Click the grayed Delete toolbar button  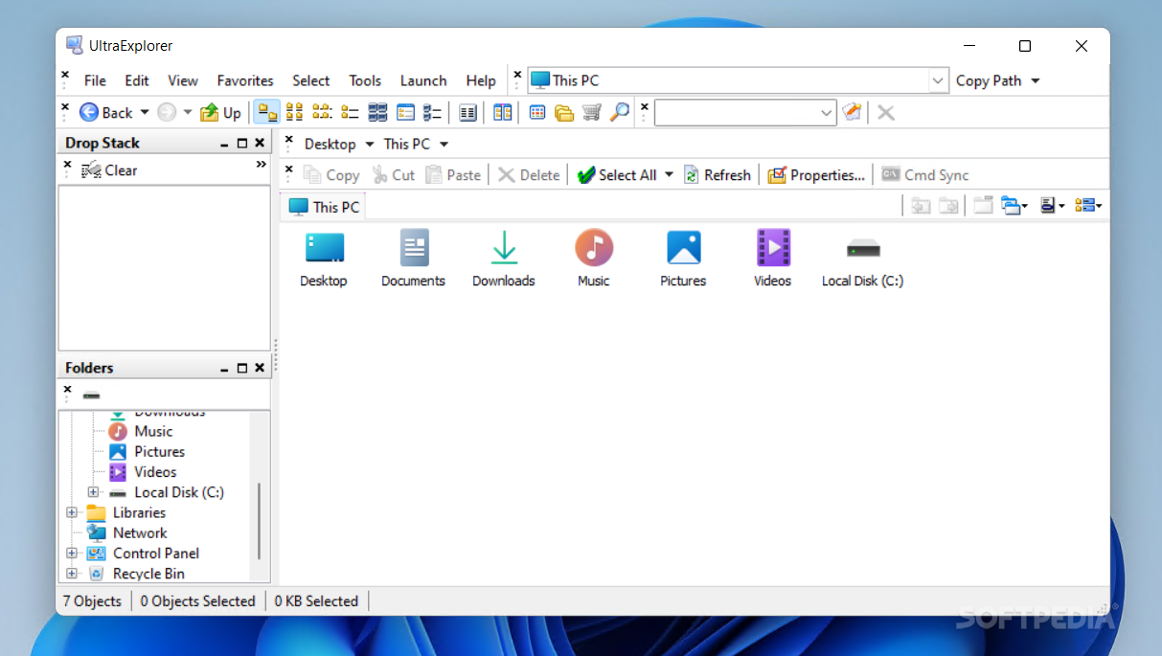[529, 174]
